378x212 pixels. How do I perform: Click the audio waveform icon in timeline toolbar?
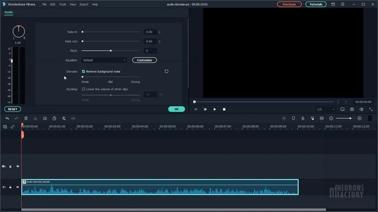pos(73,118)
